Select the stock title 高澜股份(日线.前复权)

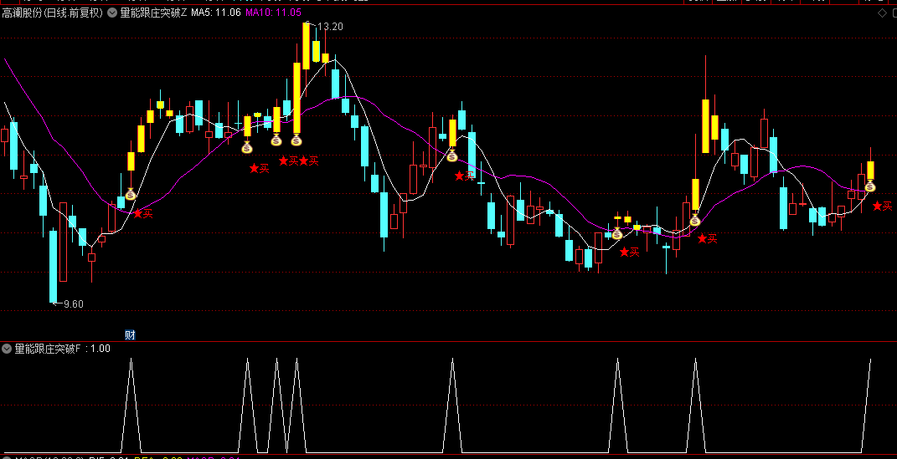[52, 13]
